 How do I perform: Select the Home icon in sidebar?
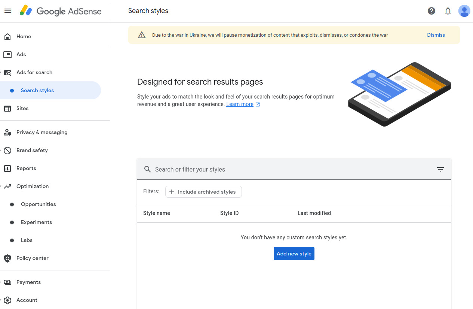pyautogui.click(x=7, y=36)
